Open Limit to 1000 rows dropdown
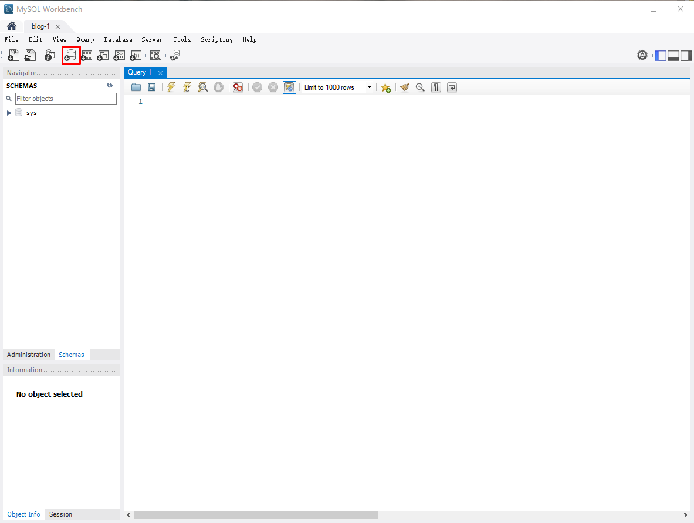 338,87
